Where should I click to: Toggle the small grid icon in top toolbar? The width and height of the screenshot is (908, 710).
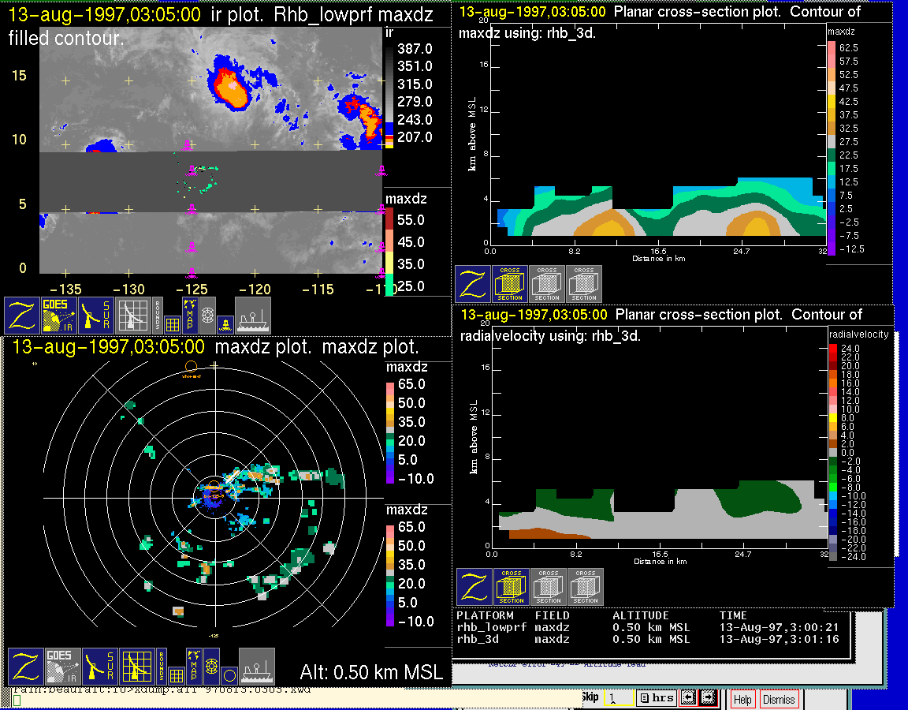173,323
